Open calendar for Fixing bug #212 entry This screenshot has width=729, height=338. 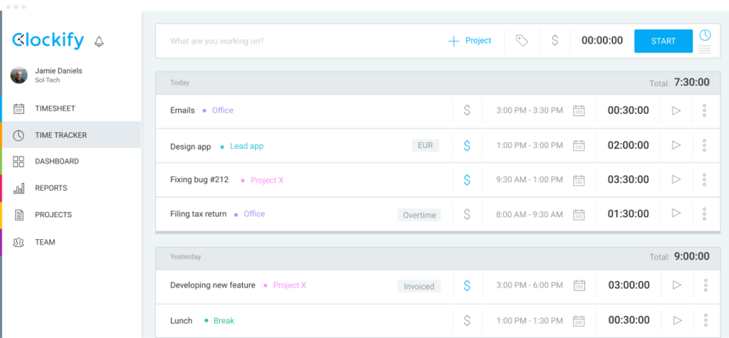coord(579,180)
